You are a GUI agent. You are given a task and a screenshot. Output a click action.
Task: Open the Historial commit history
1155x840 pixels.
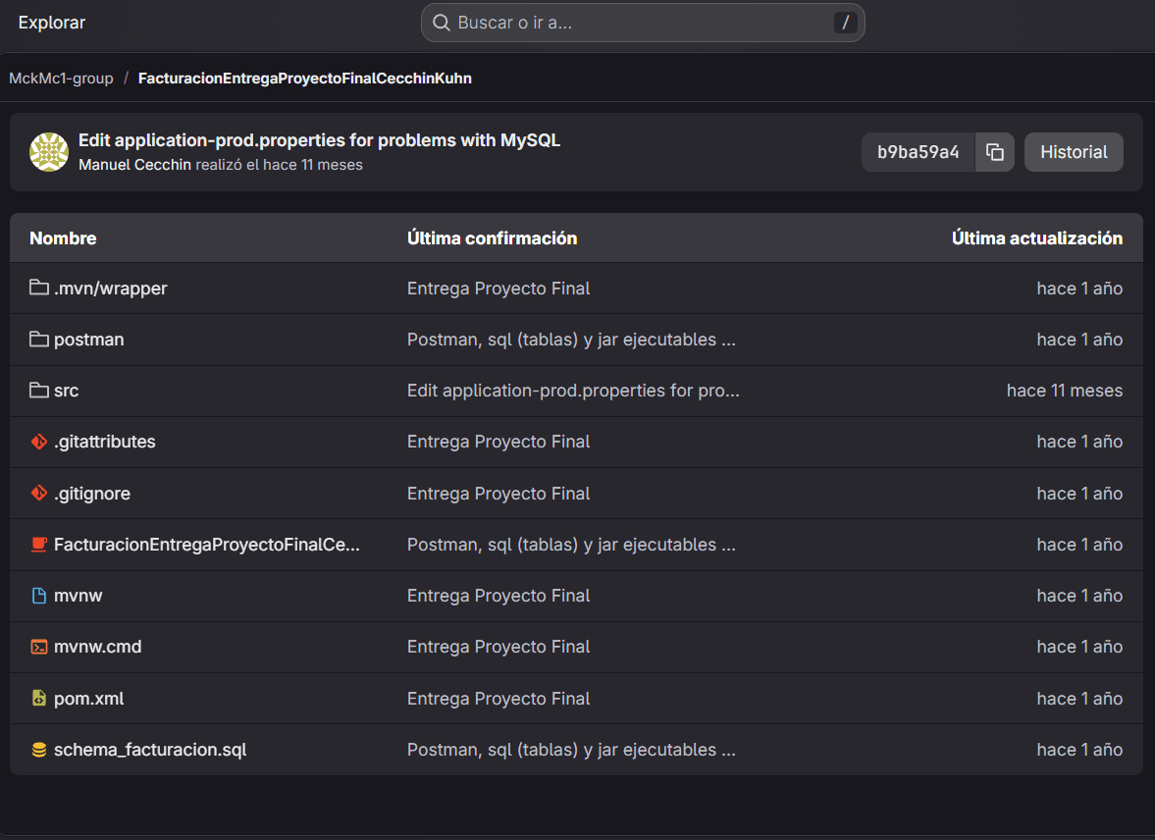(1074, 152)
